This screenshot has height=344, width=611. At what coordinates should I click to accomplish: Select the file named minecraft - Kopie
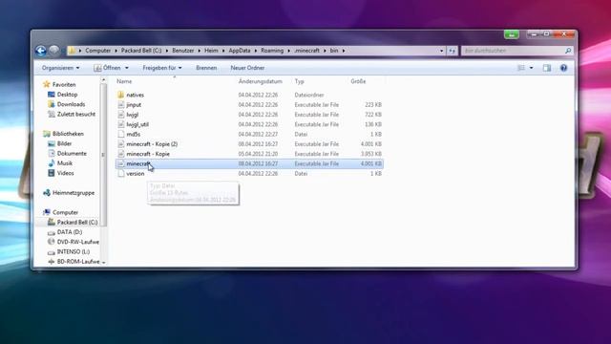pyautogui.click(x=148, y=154)
